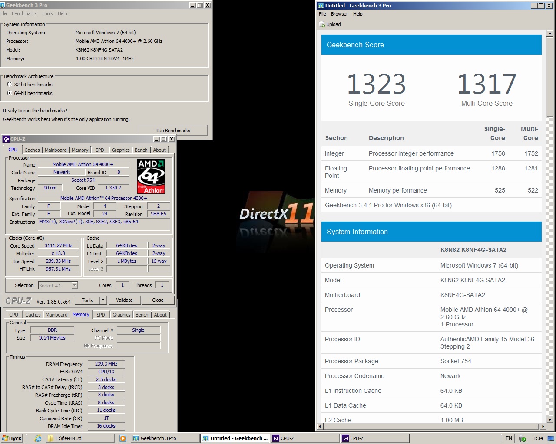Click the system tray security/power icon
This screenshot has width=556, height=444.
pos(523,438)
